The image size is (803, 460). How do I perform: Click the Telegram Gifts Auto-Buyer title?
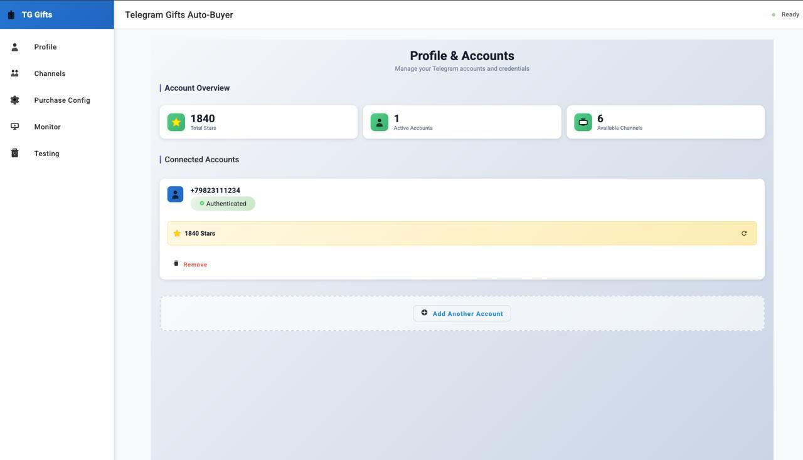[x=179, y=14]
